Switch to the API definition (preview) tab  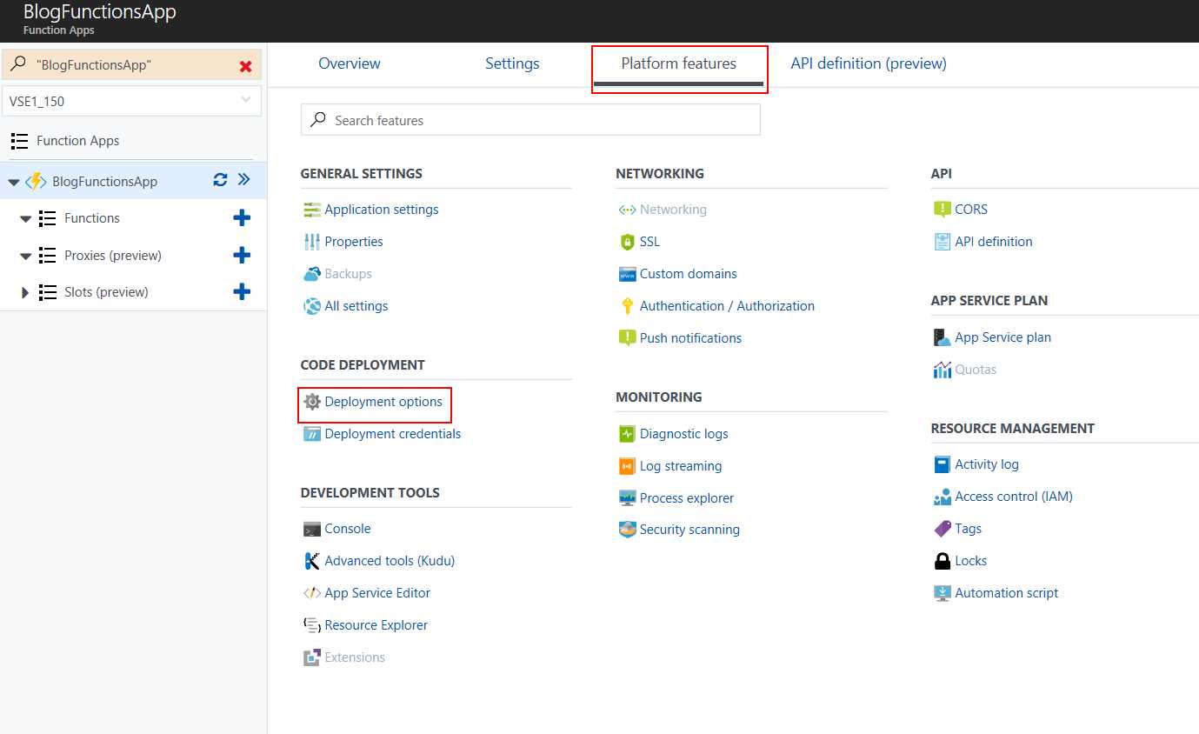pos(867,63)
